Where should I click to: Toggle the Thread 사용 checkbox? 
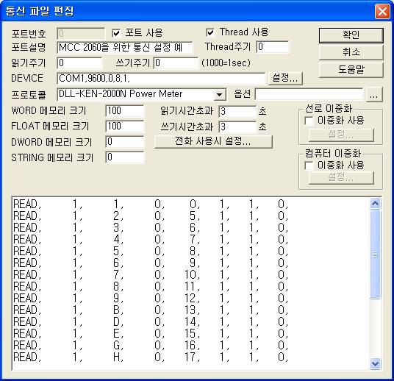point(210,32)
